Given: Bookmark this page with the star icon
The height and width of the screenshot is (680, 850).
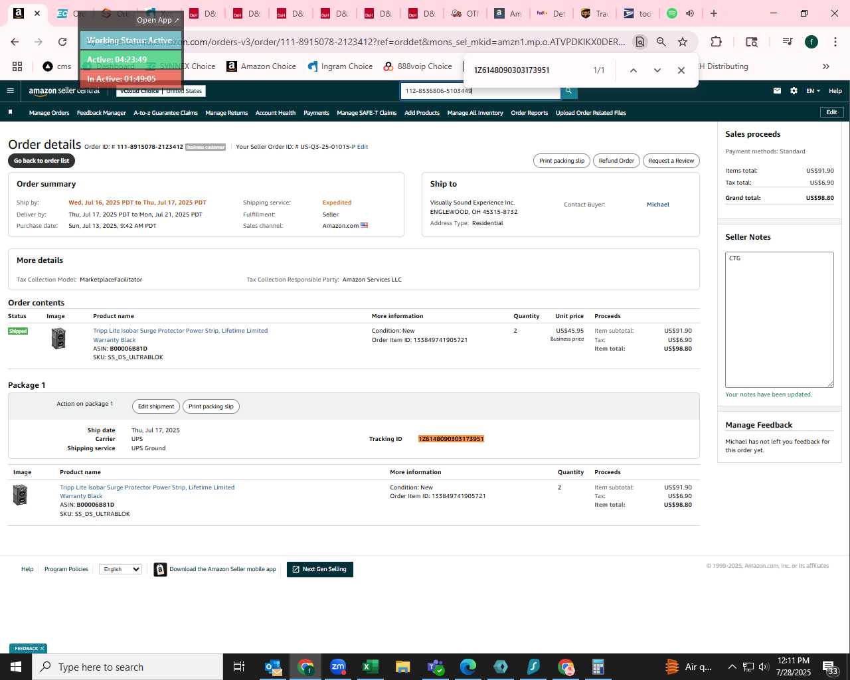Looking at the screenshot, I should (683, 42).
